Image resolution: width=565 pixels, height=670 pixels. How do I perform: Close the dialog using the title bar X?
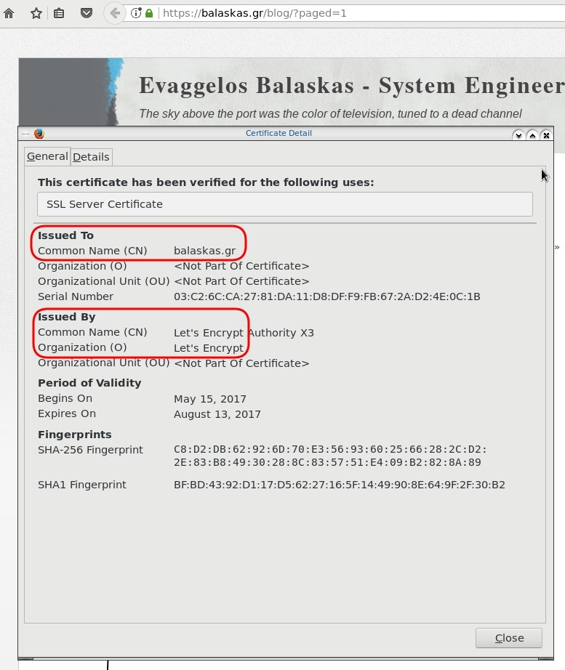[546, 135]
